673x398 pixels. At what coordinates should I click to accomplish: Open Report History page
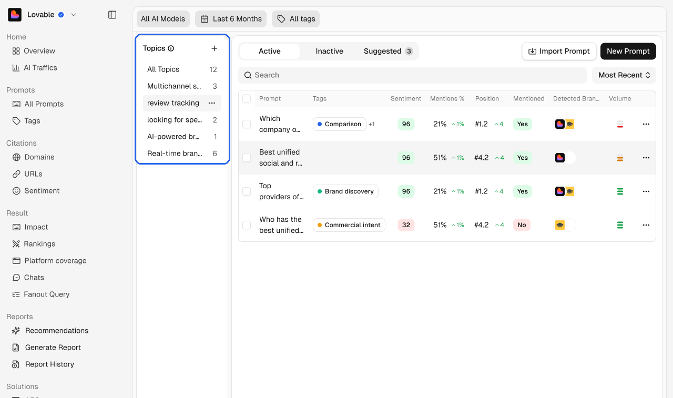pos(43,364)
